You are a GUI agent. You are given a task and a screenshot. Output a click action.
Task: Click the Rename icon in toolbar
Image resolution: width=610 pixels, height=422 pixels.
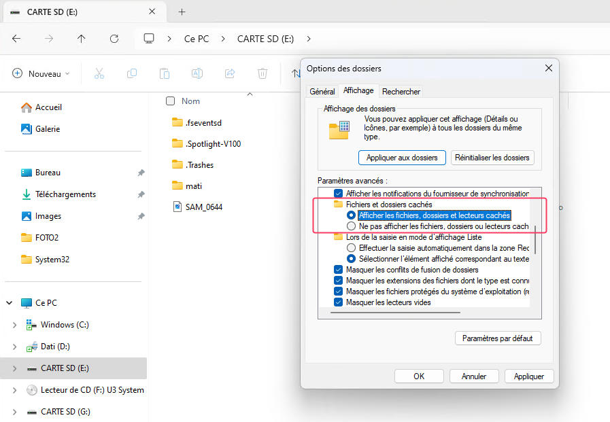pos(197,73)
